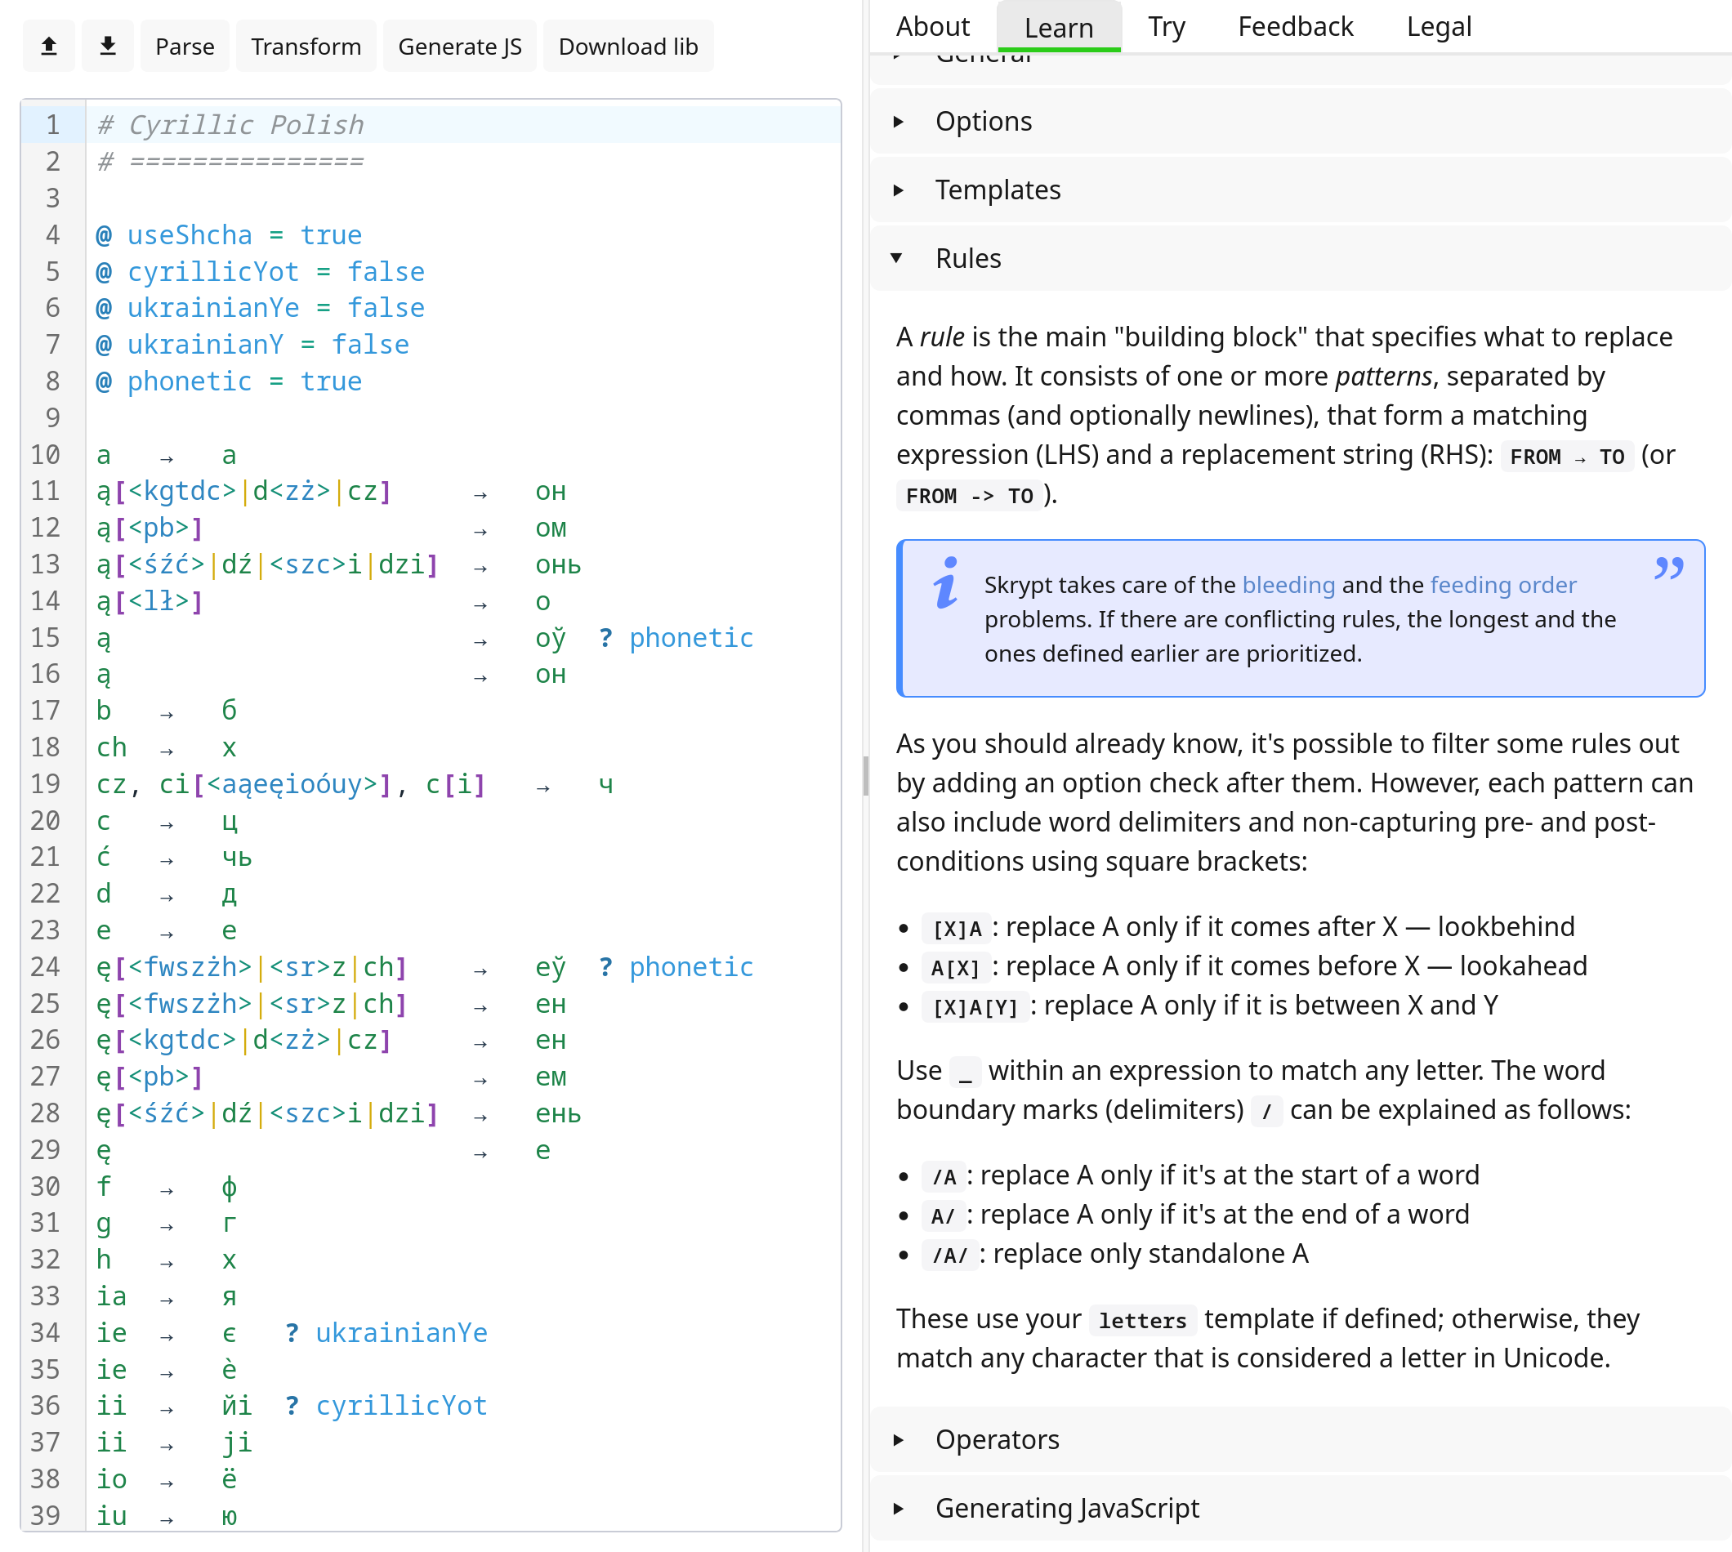Screen dimensions: 1732x1552
Task: Open the Try tab
Action: tap(1166, 26)
